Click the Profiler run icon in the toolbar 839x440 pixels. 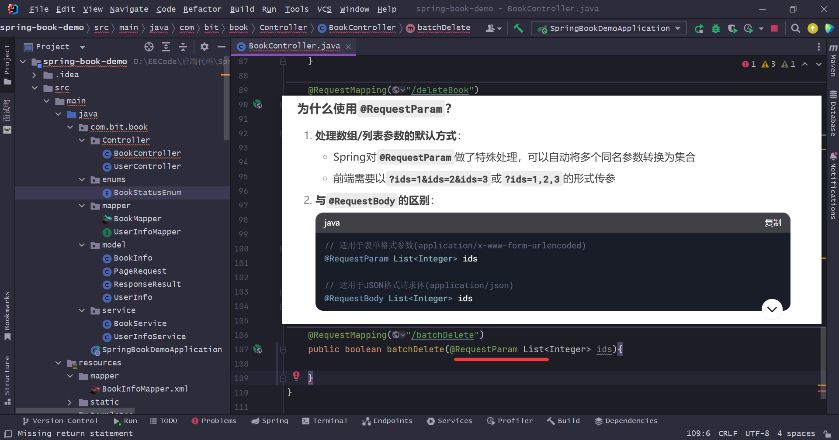pyautogui.click(x=749, y=28)
